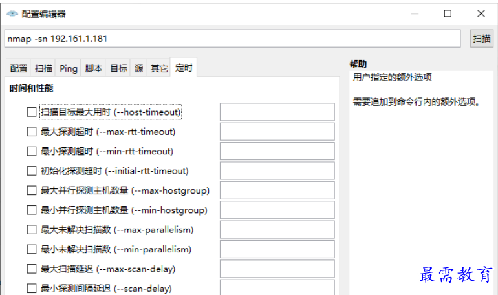Focus the --max-parallelism value field

[x=277, y=230]
